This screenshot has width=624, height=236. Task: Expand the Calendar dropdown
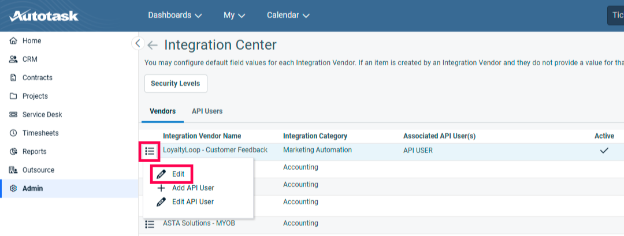pos(288,16)
